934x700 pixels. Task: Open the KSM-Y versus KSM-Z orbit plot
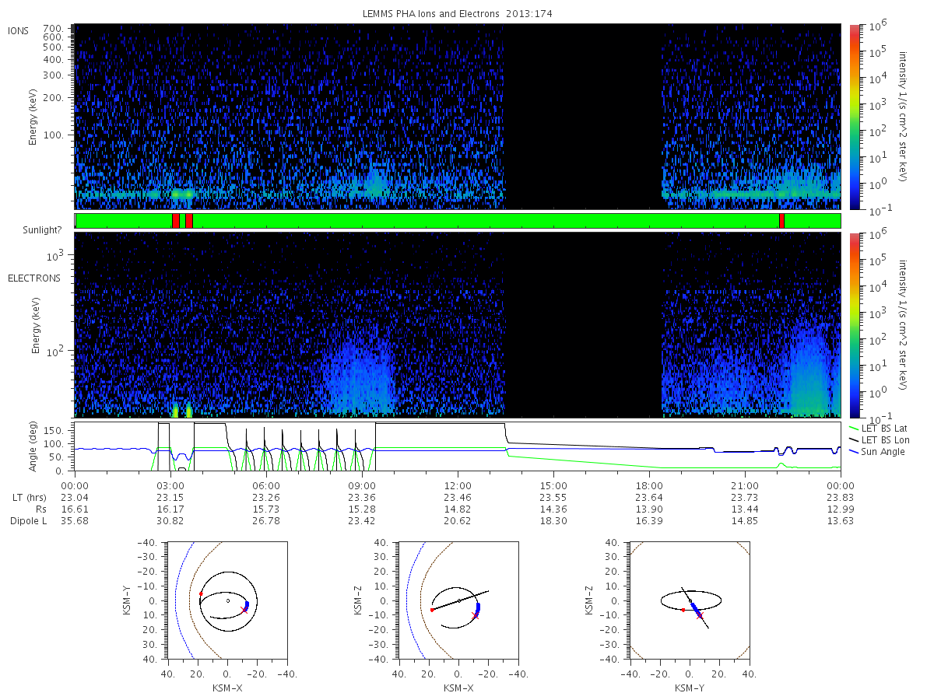(689, 600)
